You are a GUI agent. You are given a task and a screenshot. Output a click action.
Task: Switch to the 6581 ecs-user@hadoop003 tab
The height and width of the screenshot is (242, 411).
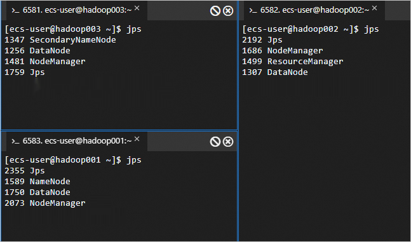point(76,11)
